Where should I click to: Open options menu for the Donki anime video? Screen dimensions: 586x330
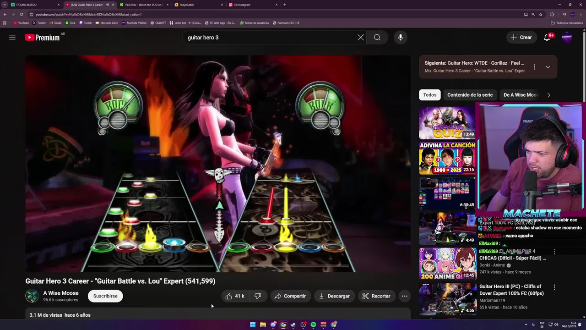tap(554, 252)
